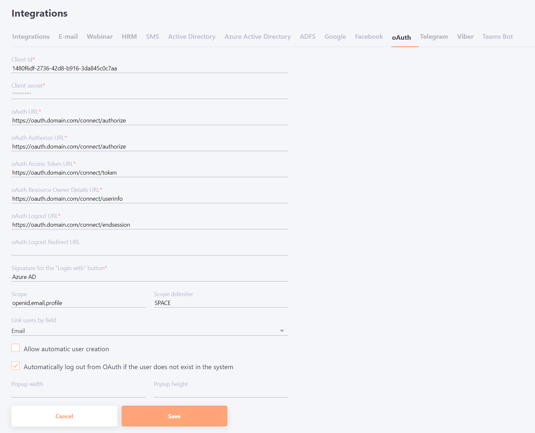Switch to the Google tab
The image size is (535, 433).
pyautogui.click(x=335, y=36)
